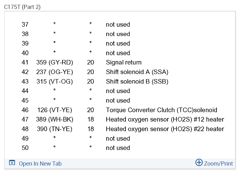Screen dimensions: 245x179
Task: Click pin number 37 in the table
Action: tap(25, 25)
